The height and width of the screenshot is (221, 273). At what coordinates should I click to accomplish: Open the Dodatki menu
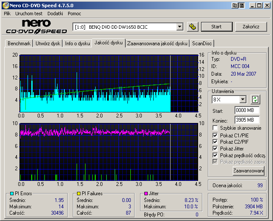(55, 14)
